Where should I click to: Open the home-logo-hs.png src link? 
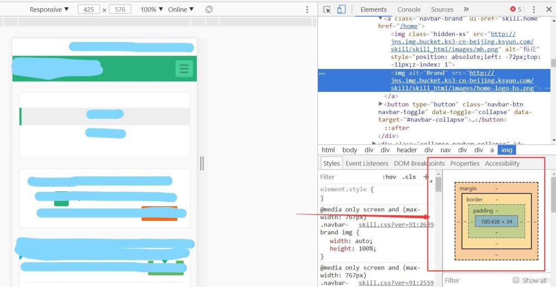[463, 81]
